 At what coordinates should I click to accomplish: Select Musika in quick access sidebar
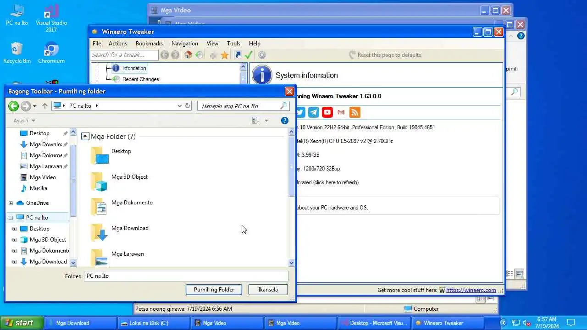click(x=39, y=188)
